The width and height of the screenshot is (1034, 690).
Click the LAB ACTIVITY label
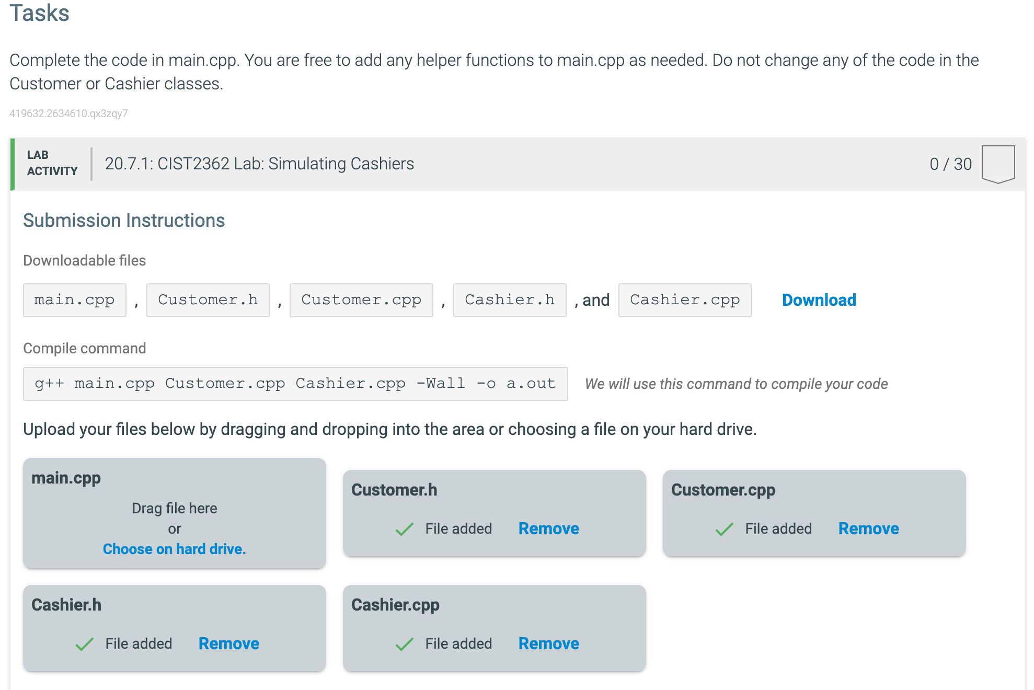[52, 163]
